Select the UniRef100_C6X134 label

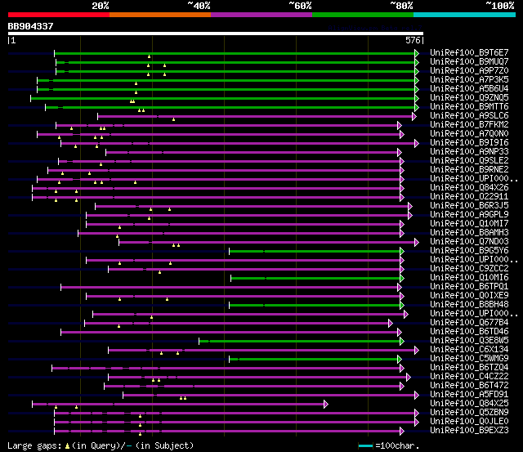tap(469, 350)
